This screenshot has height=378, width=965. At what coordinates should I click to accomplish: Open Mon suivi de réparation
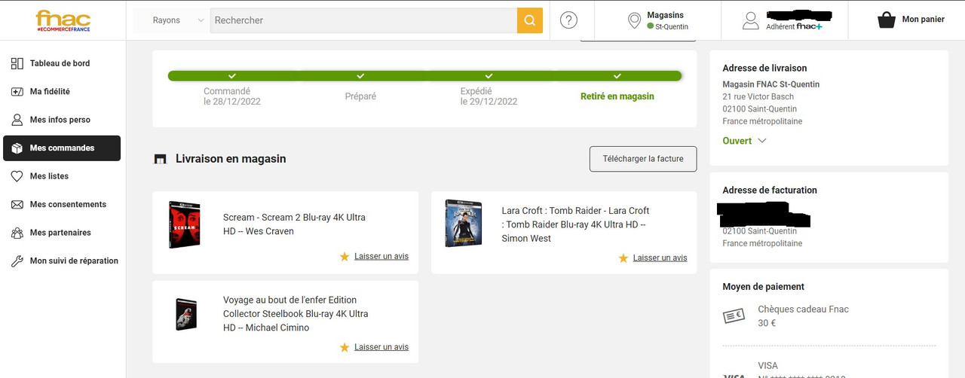click(x=62, y=261)
